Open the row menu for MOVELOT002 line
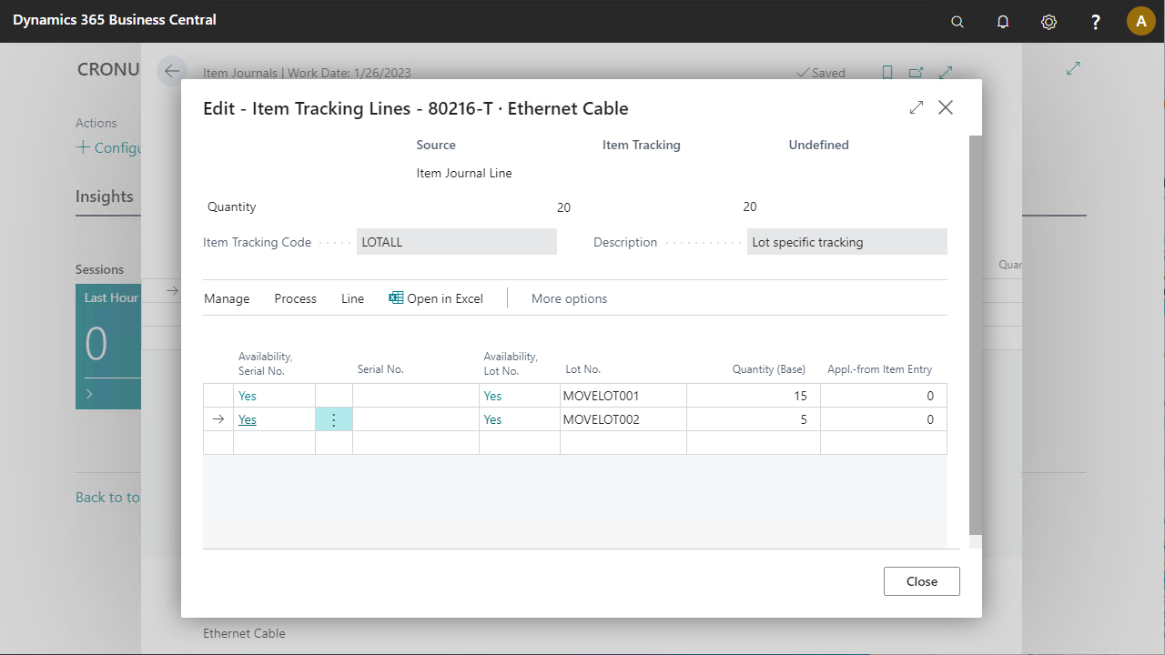The width and height of the screenshot is (1165, 655). (334, 419)
